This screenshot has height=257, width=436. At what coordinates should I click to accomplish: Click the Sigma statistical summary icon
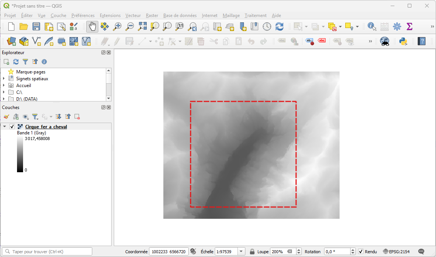coord(409,26)
